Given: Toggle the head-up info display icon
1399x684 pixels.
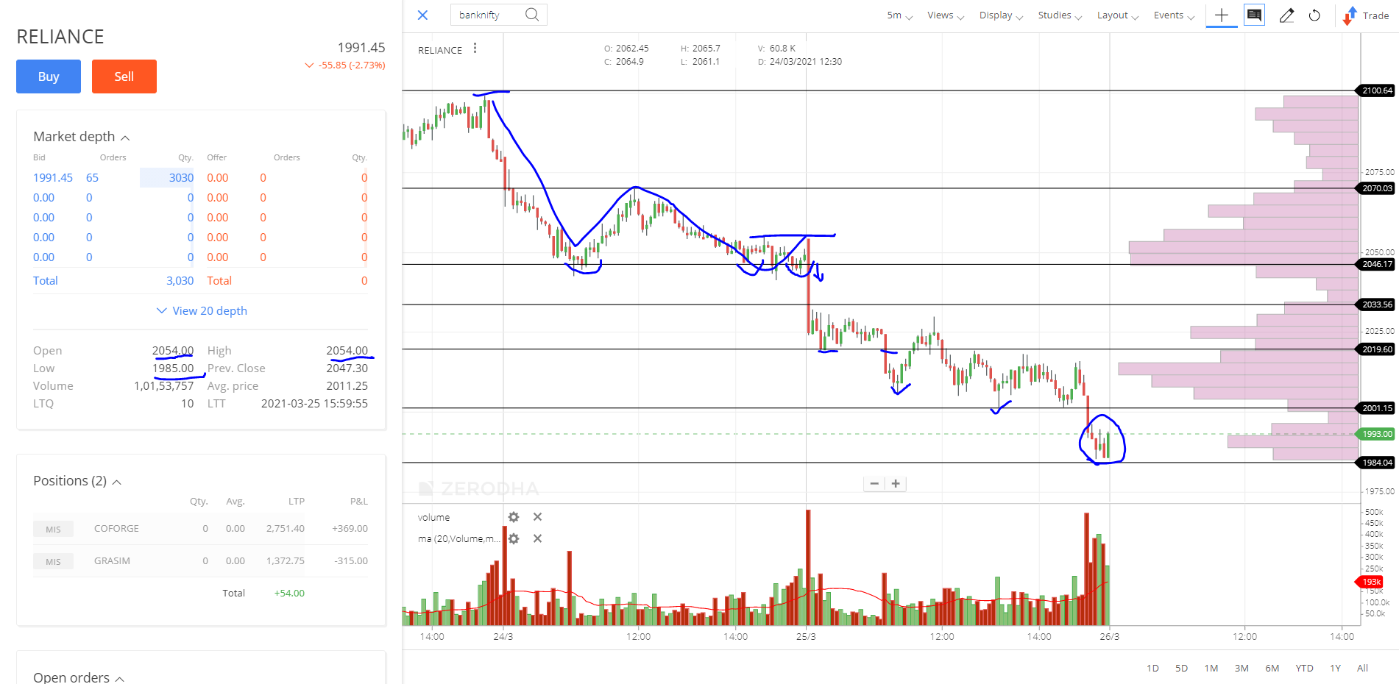Looking at the screenshot, I should pyautogui.click(x=1254, y=15).
